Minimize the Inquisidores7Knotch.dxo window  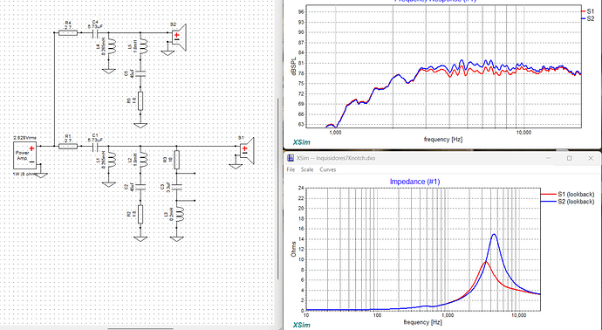click(548, 158)
